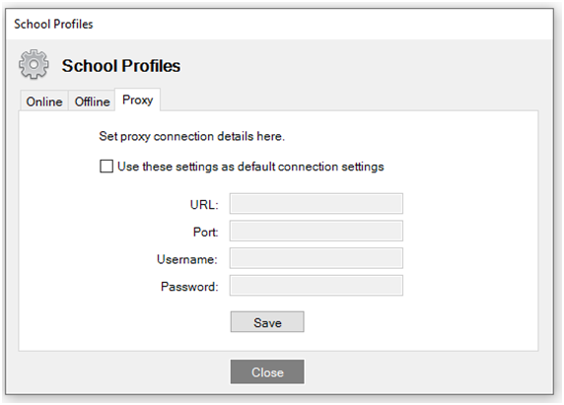This screenshot has height=405, width=564.
Task: Focus the URL input field
Action: (x=317, y=203)
